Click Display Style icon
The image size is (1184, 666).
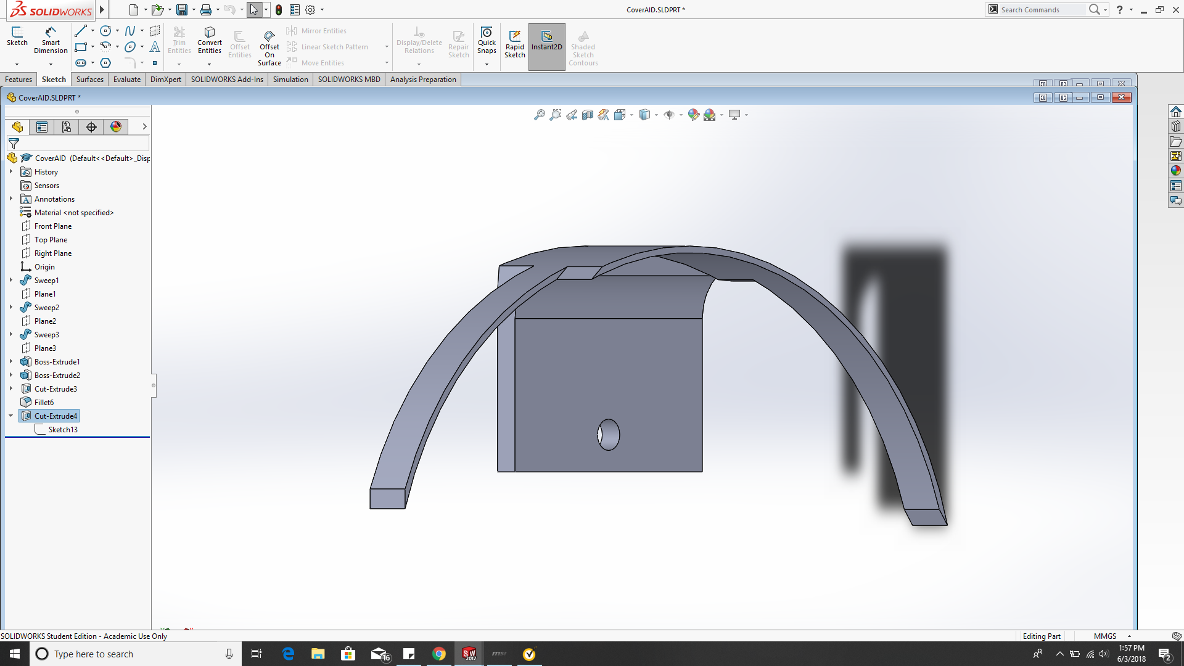point(645,115)
